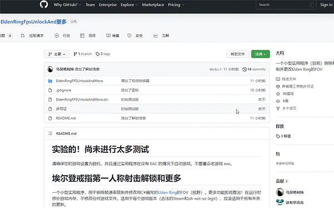Click the star icon in sidebar
The image size is (334, 208).
pos(278,94)
